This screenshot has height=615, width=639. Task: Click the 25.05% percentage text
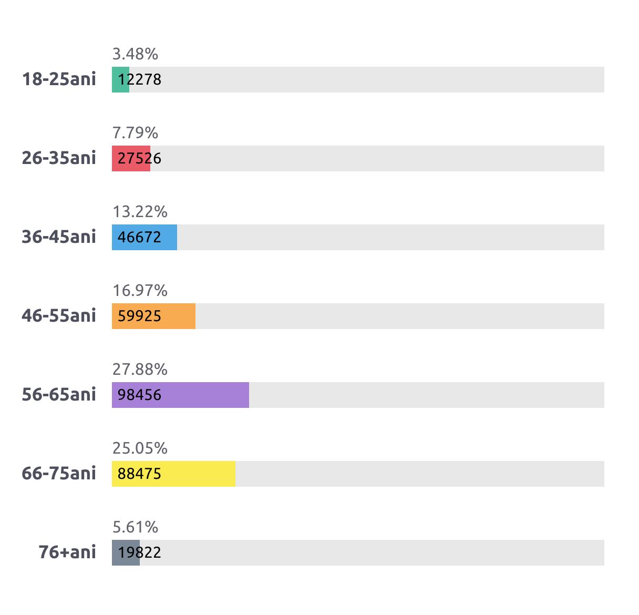pyautogui.click(x=140, y=448)
